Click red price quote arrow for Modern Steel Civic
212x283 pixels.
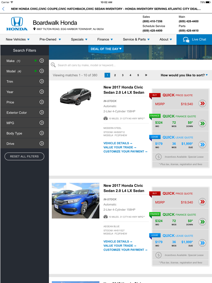(202, 104)
